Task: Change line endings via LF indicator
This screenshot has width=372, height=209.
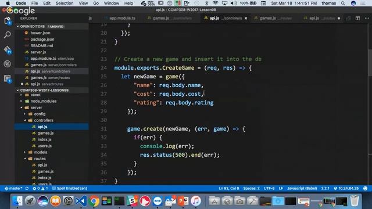Action: tap(281, 188)
